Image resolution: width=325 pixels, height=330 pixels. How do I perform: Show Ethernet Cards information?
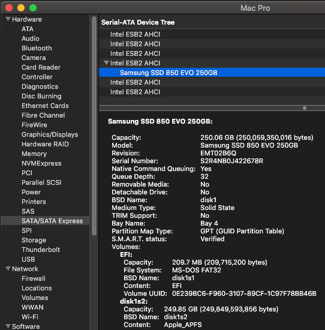(x=45, y=106)
